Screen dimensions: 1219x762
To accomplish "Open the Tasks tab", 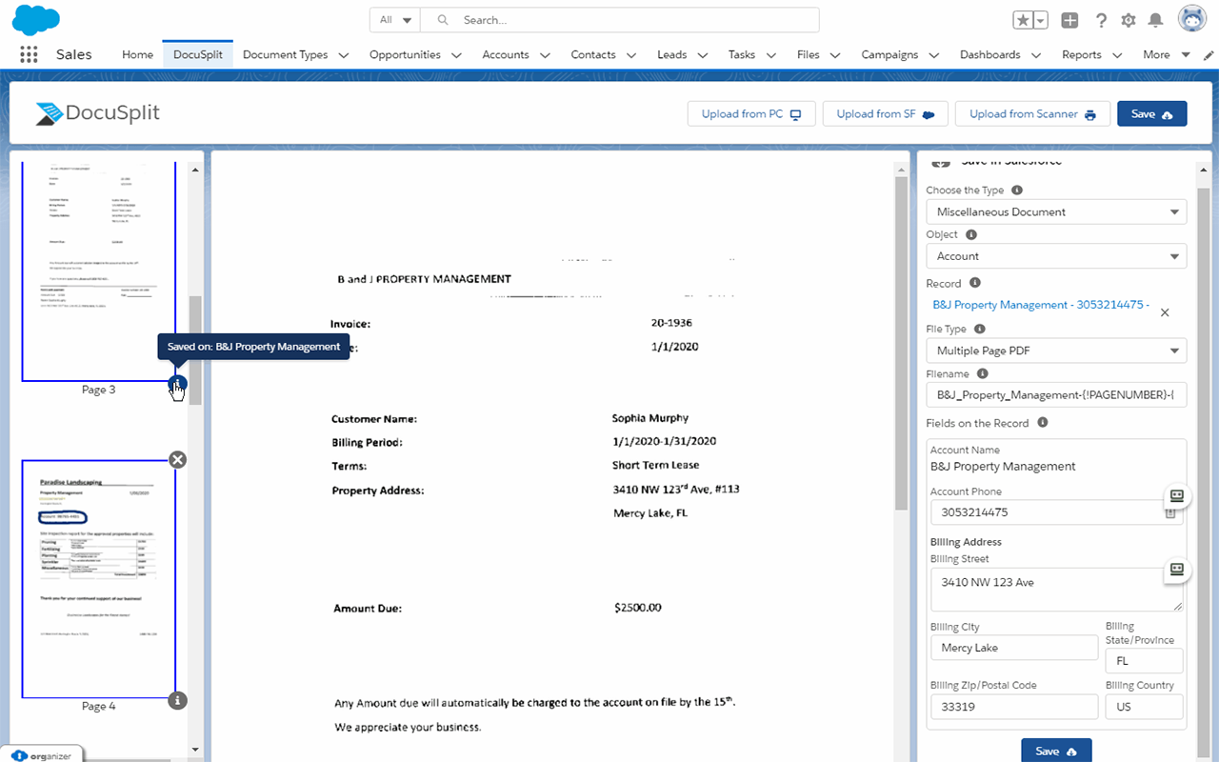I will tap(742, 54).
